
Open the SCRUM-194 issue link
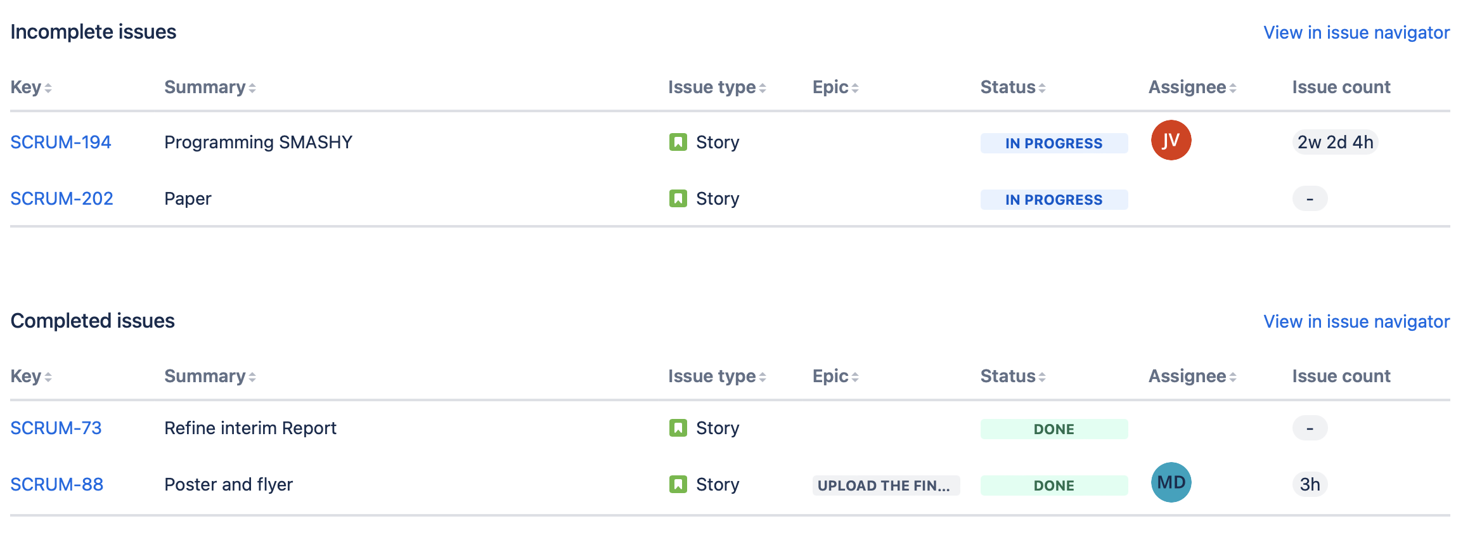pyautogui.click(x=61, y=142)
